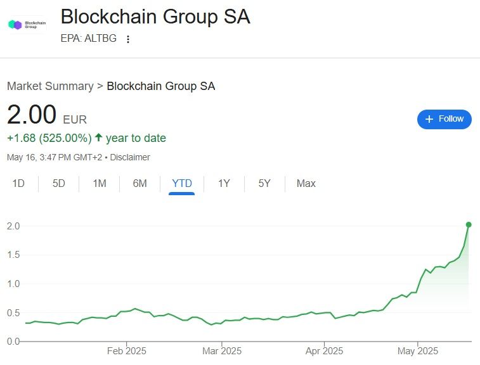Select the YTD tab
The height and width of the screenshot is (365, 480).
click(181, 184)
